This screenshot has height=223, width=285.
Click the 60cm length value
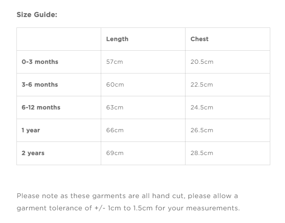pyautogui.click(x=115, y=84)
